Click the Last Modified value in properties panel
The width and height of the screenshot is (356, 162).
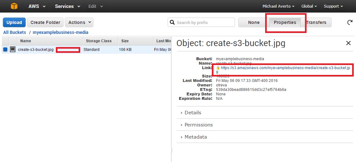[x=247, y=81]
